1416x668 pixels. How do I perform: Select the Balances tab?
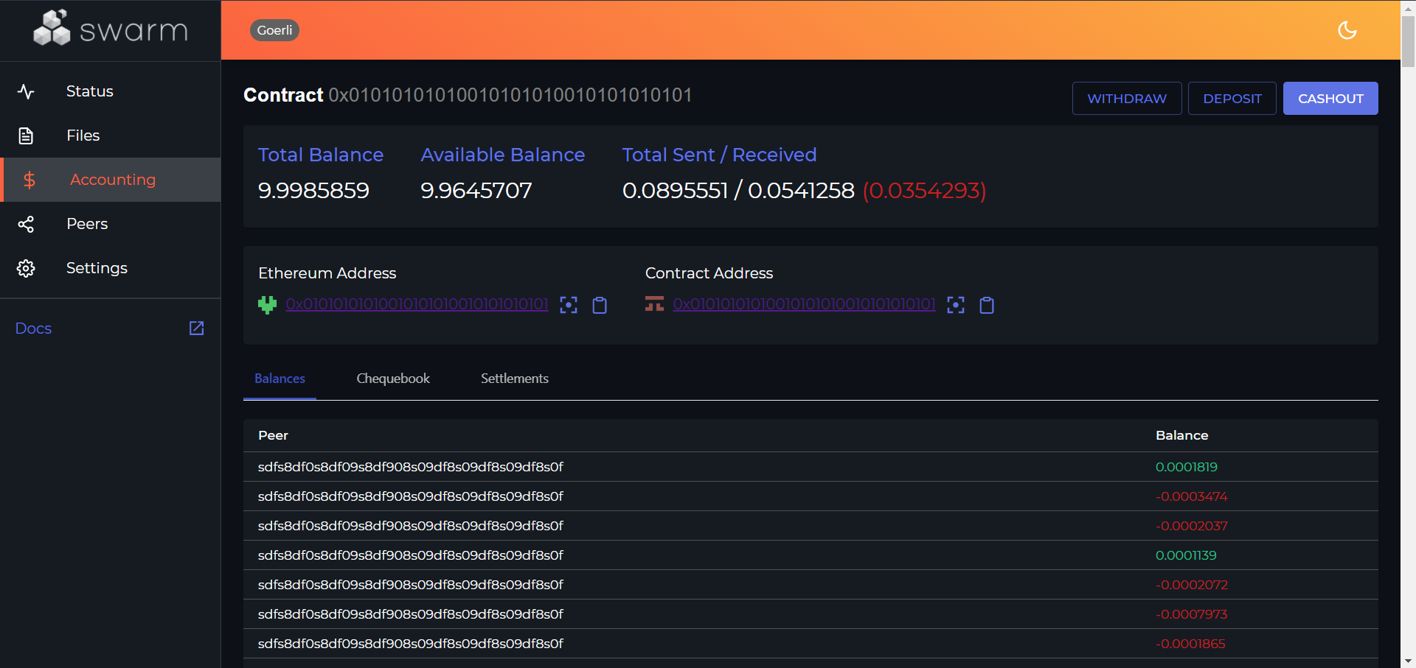click(280, 379)
